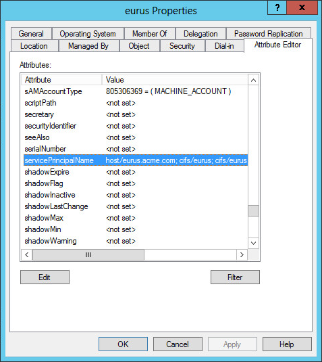Click the Edit button
Screen dimensions: 322x362
(x=45, y=277)
